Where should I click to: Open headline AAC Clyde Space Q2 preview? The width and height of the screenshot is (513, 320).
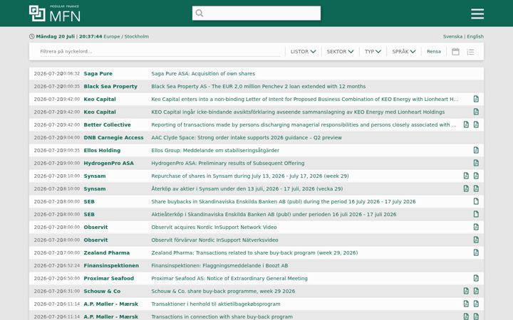(247, 137)
